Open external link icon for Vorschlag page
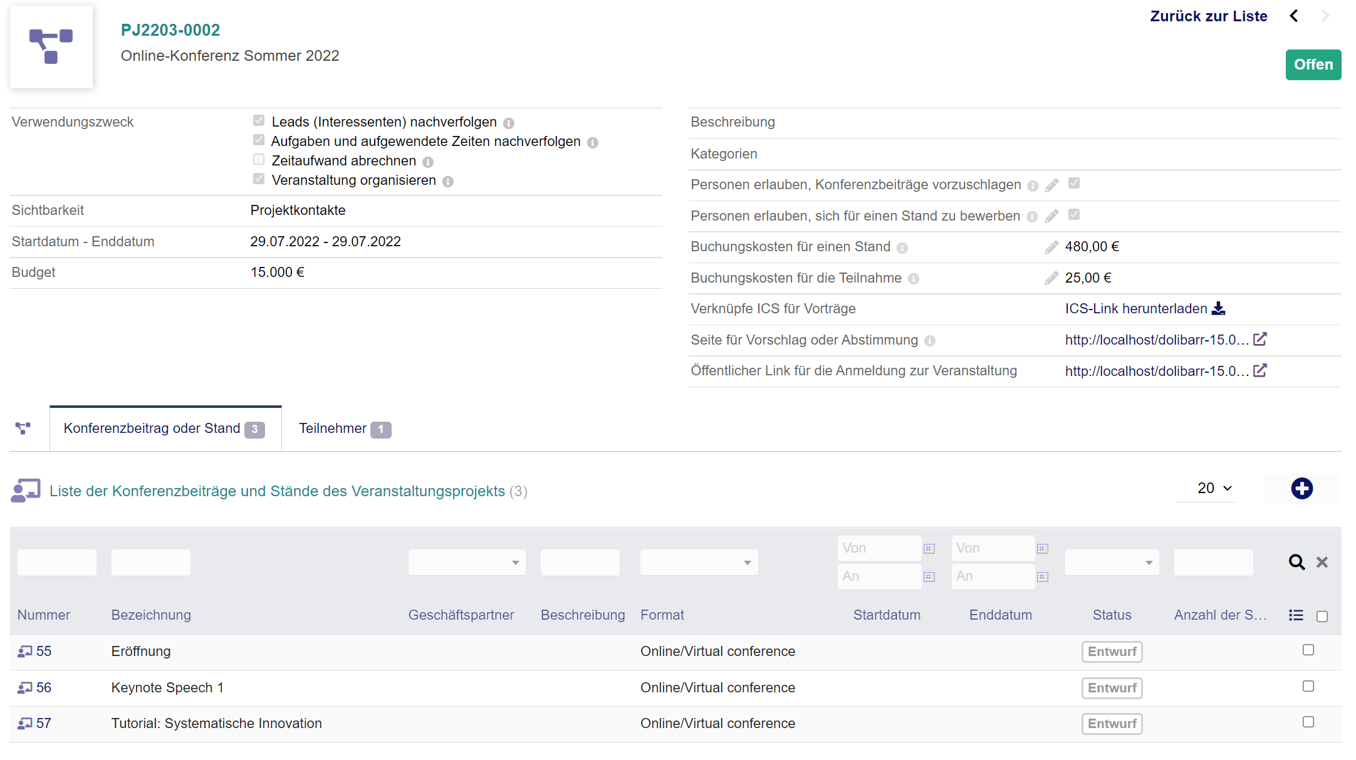Image resolution: width=1356 pixels, height=760 pixels. [1260, 339]
